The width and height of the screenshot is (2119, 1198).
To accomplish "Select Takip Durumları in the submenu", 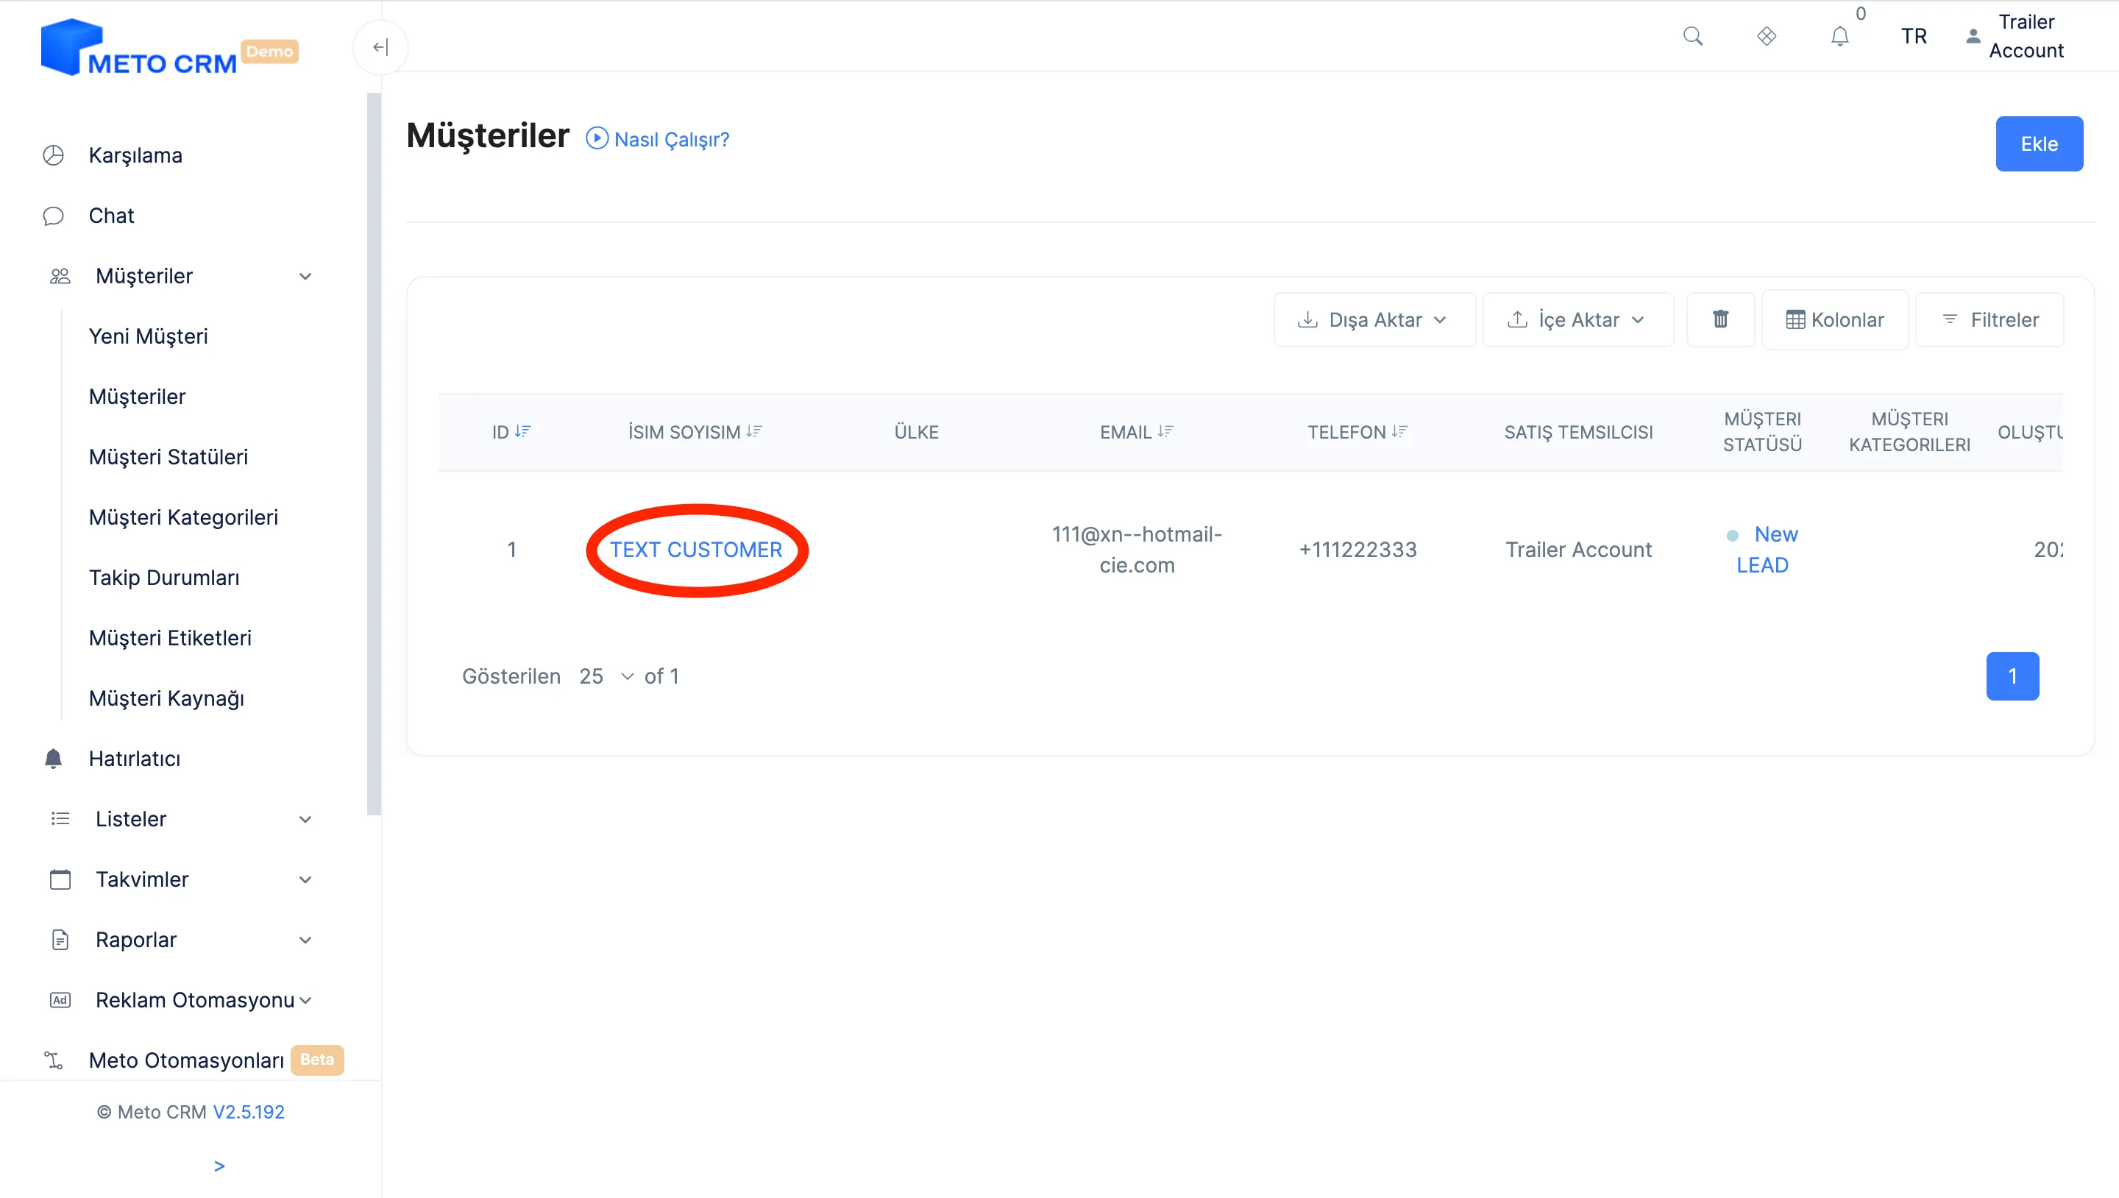I will pos(165,578).
